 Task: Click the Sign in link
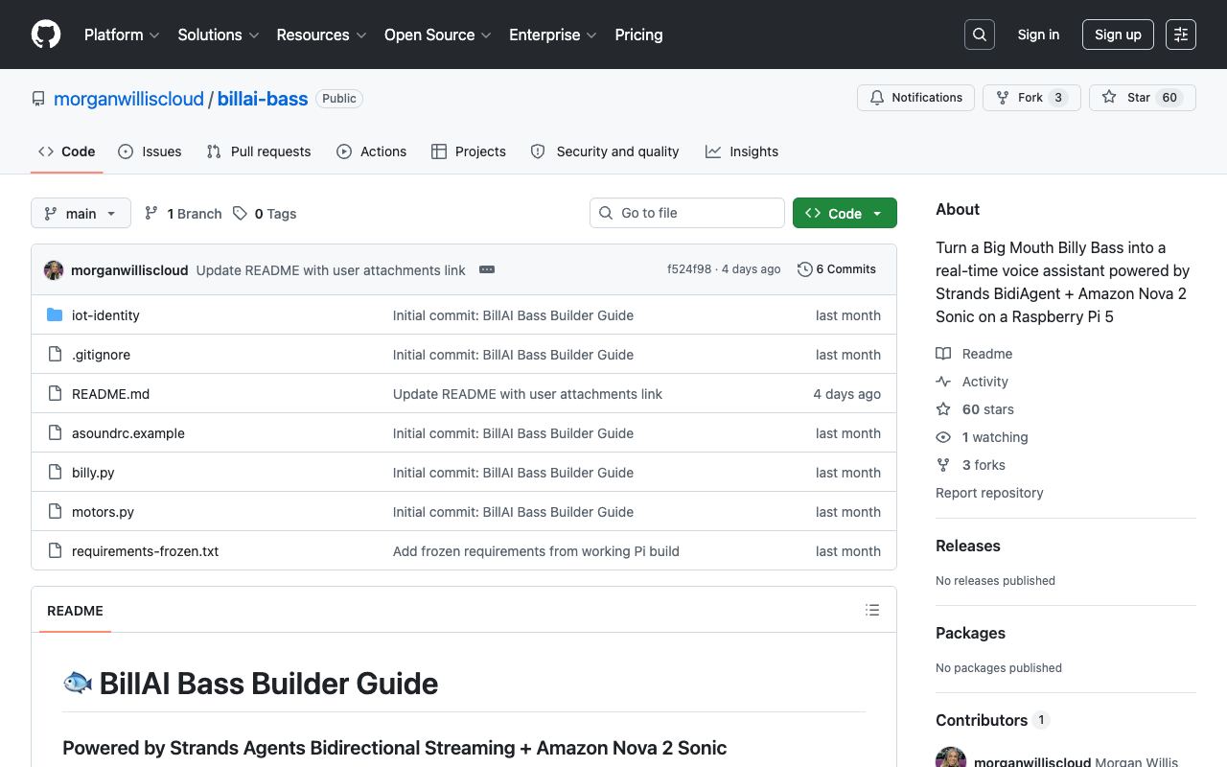(1038, 35)
